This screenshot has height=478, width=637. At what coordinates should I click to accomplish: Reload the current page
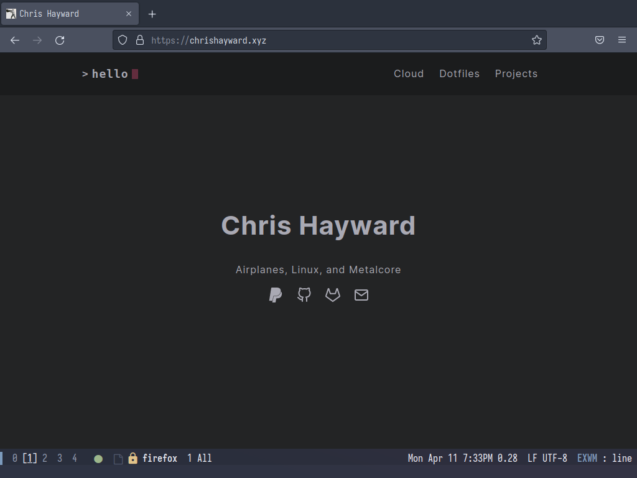pyautogui.click(x=60, y=40)
